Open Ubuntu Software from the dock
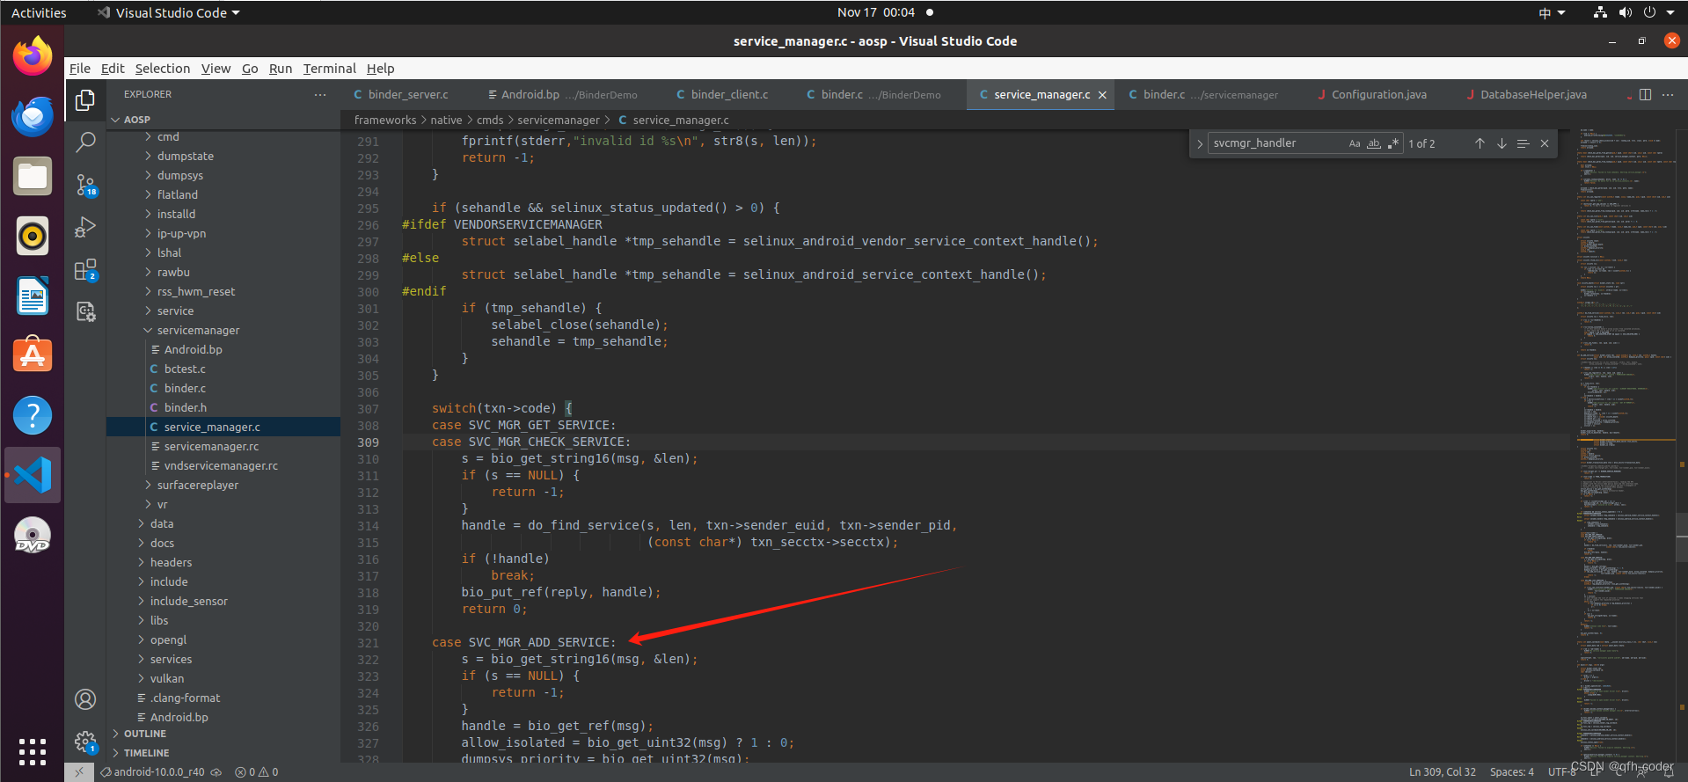This screenshot has width=1688, height=782. pyautogui.click(x=33, y=355)
